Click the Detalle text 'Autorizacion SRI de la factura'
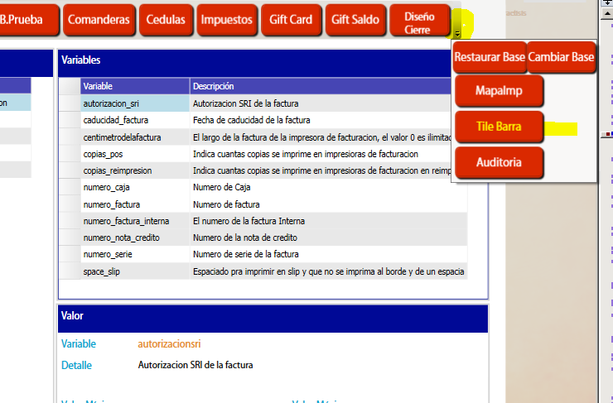613x403 pixels. tap(195, 365)
